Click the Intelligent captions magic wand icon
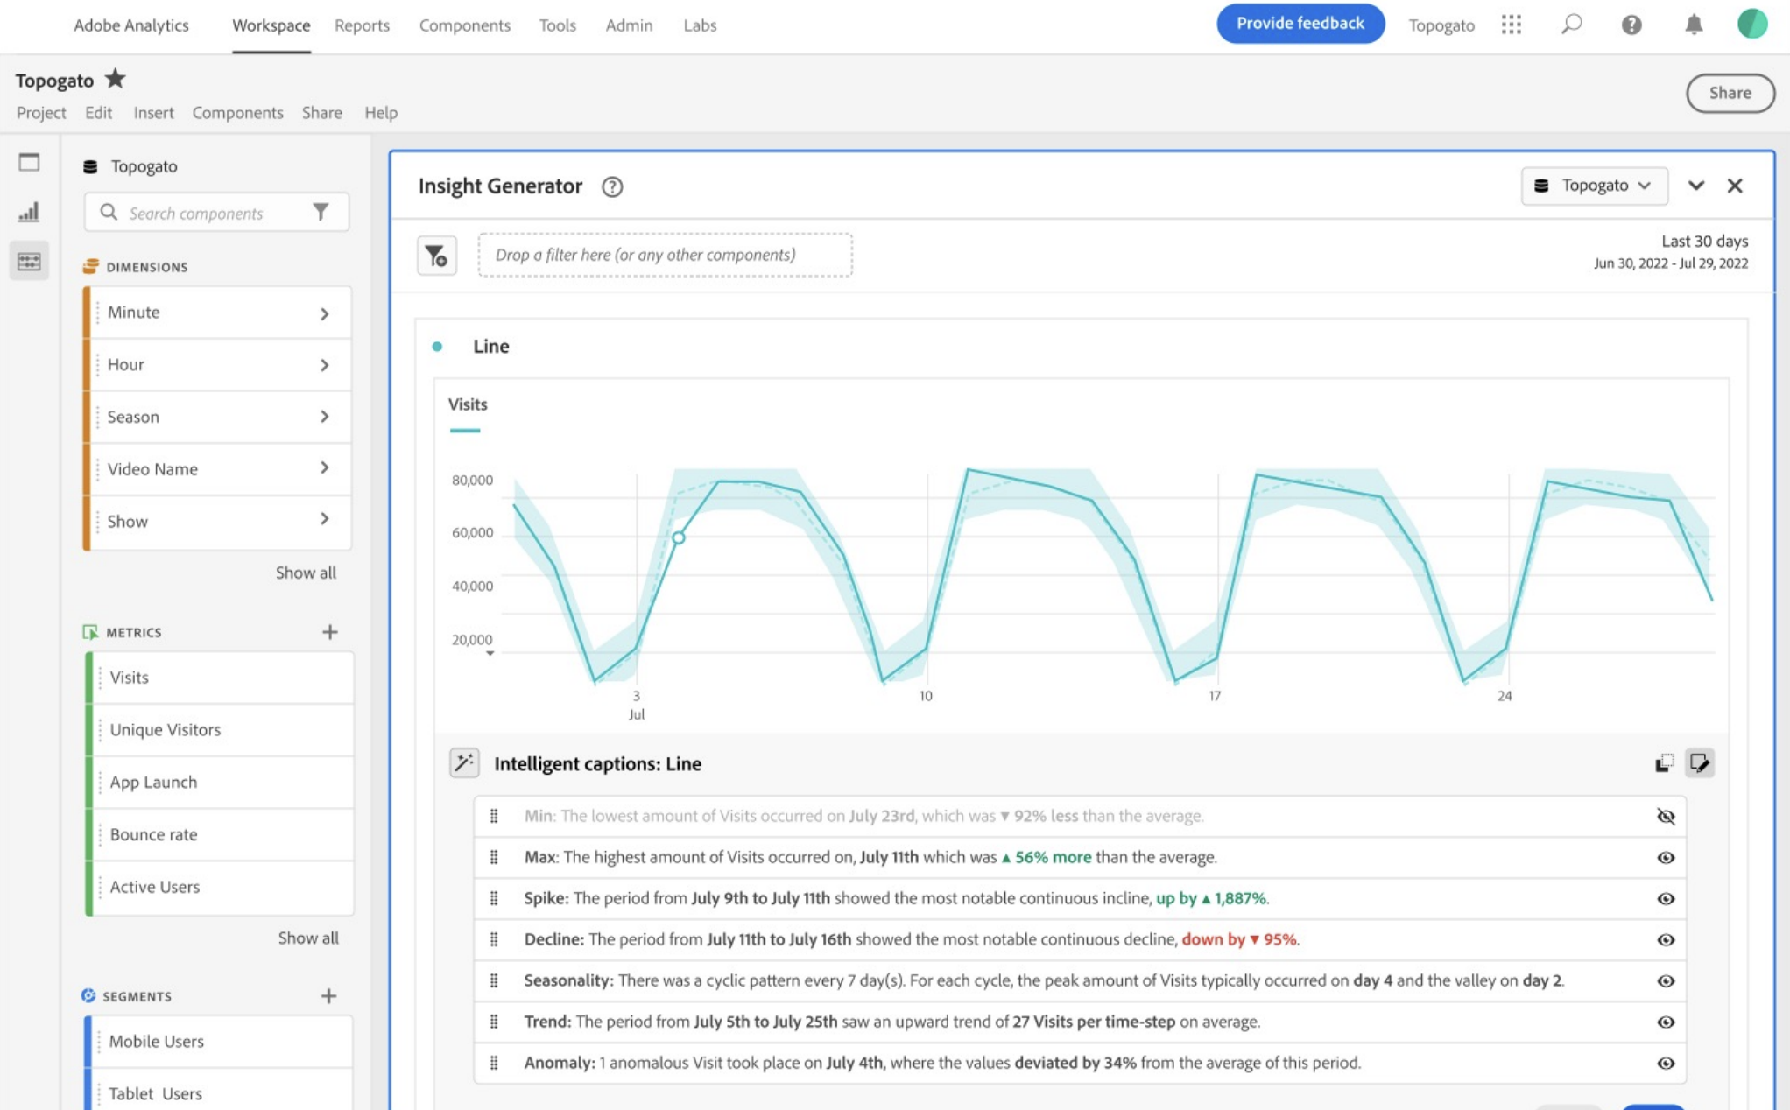Screen dimensions: 1790x1110 (464, 763)
